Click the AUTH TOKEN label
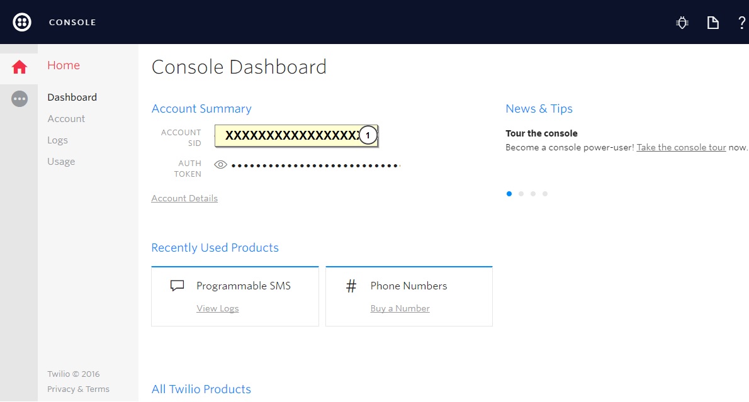The image size is (749, 402). click(x=188, y=169)
